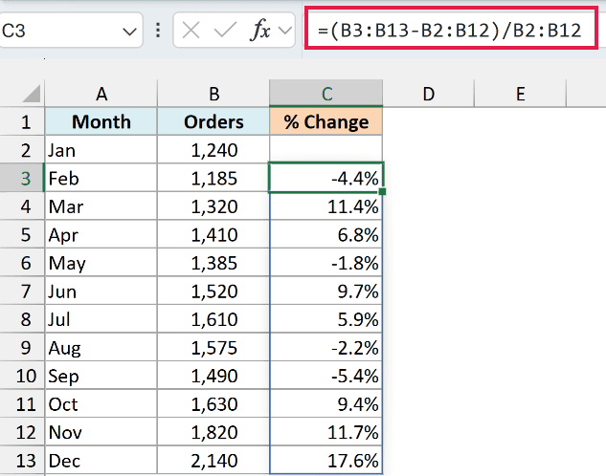Image resolution: width=606 pixels, height=476 pixels.
Task: Click the Aug cell
Action: click(101, 347)
